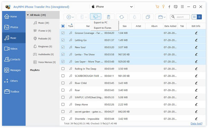208x128 pixels.
Task: Expand the Add button dropdown arrow
Action: tap(73, 17)
